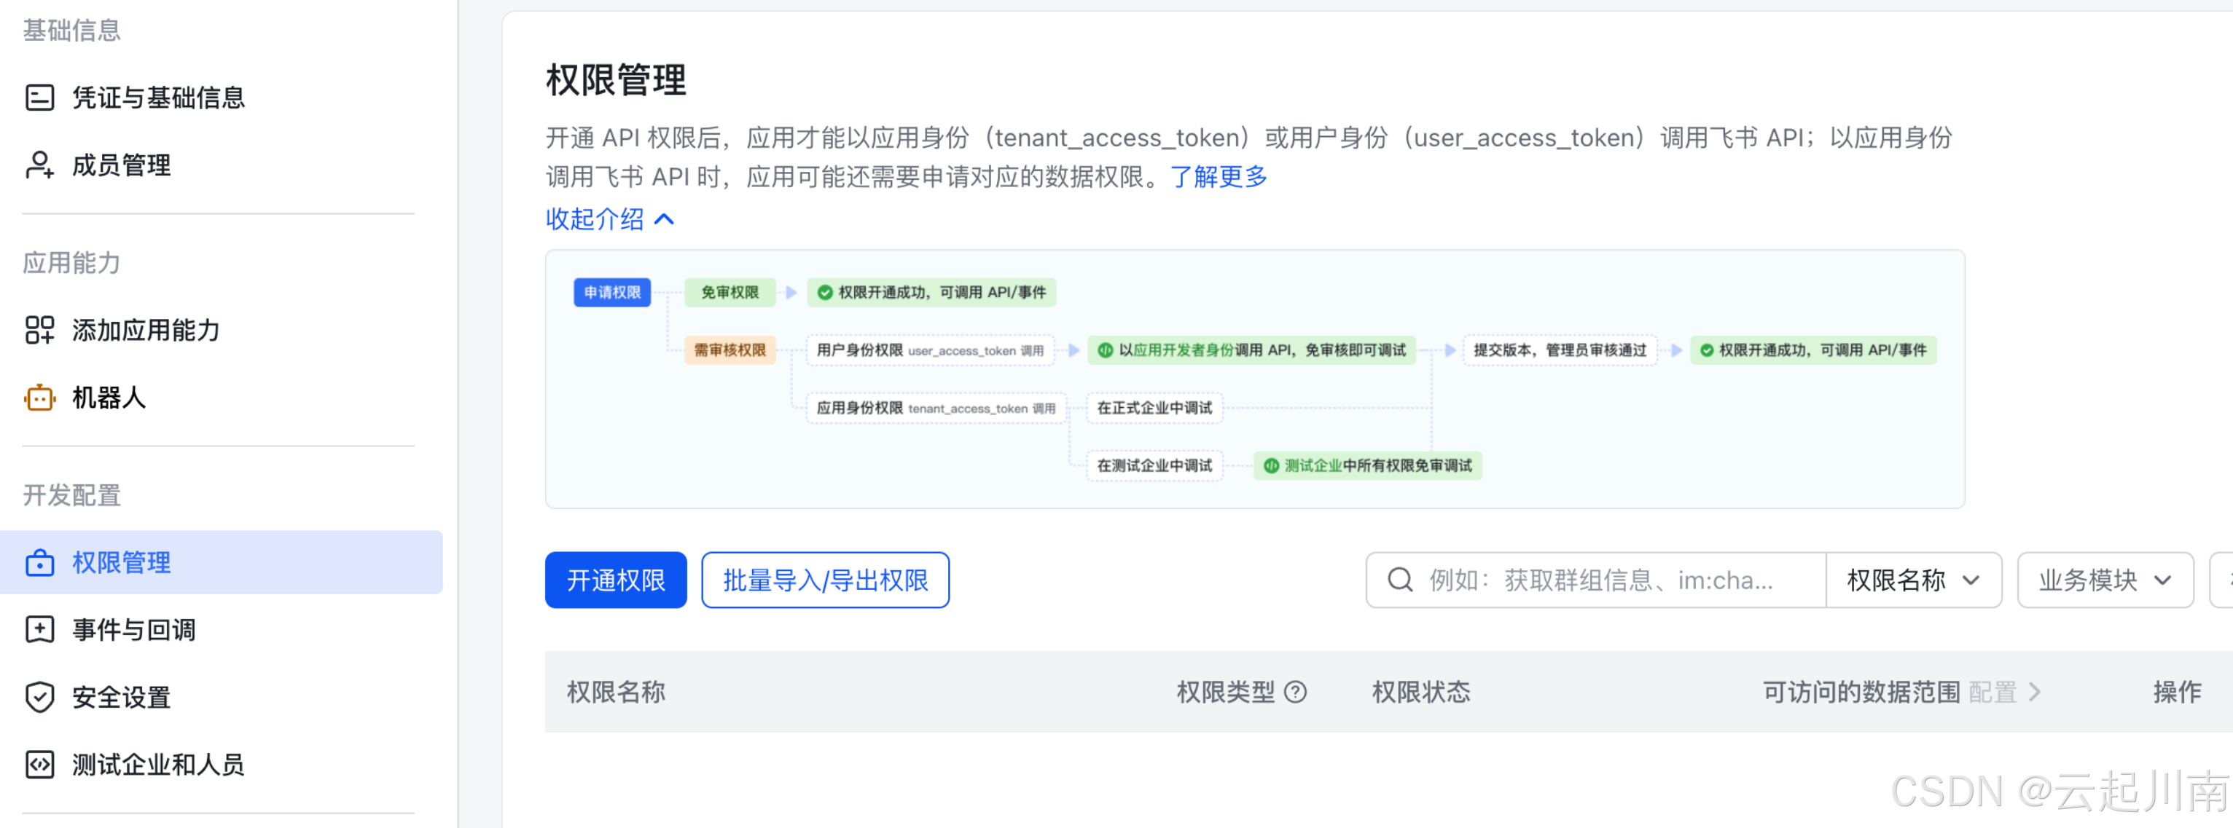
Task: Click the 批量导入/导出权限 button
Action: (x=824, y=580)
